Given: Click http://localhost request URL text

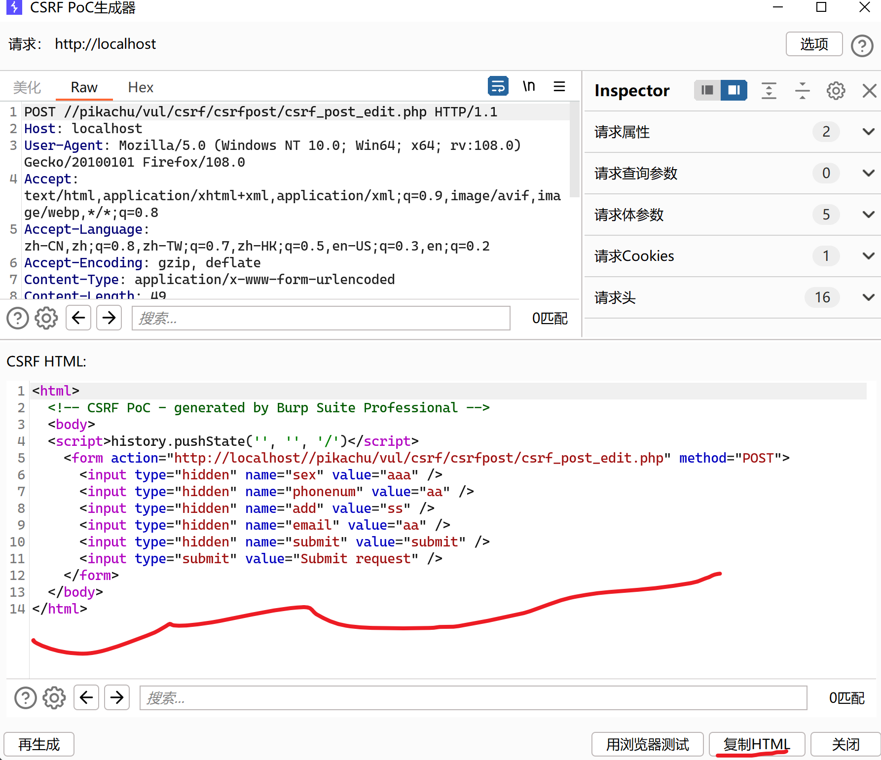Looking at the screenshot, I should pos(105,44).
